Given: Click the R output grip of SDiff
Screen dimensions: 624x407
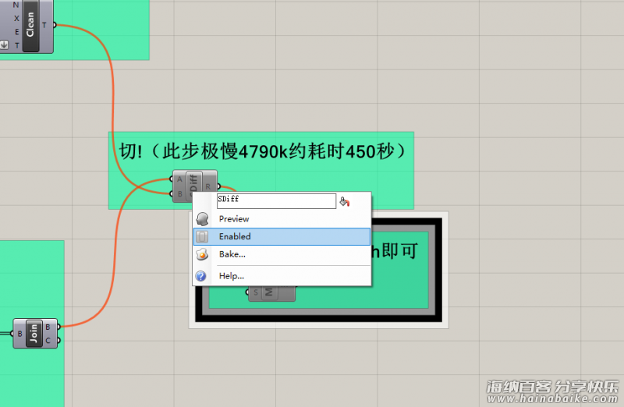Looking at the screenshot, I should click(218, 186).
